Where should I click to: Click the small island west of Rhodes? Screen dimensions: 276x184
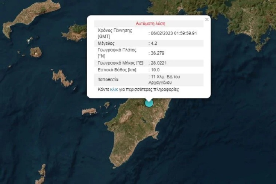(x=89, y=112)
